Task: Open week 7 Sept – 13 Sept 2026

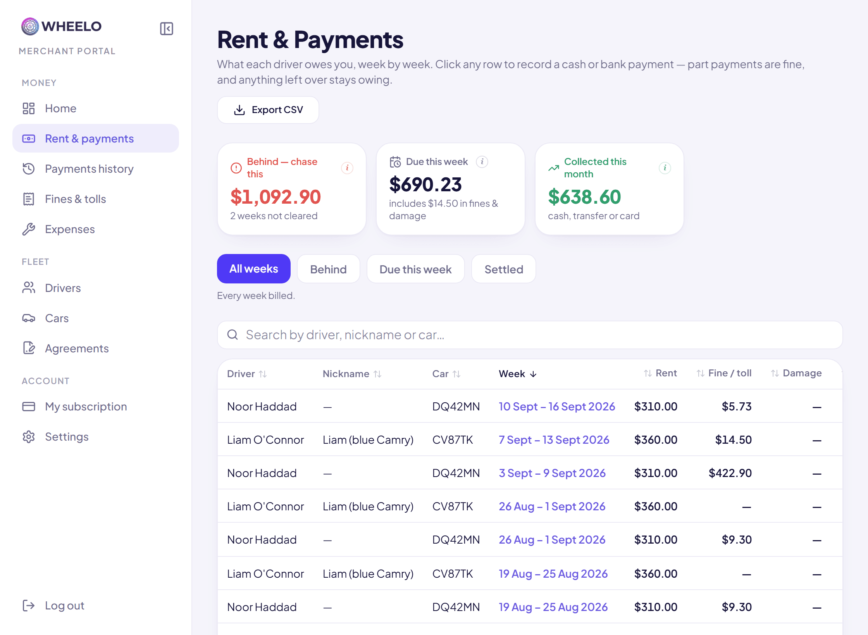Action: coord(554,440)
